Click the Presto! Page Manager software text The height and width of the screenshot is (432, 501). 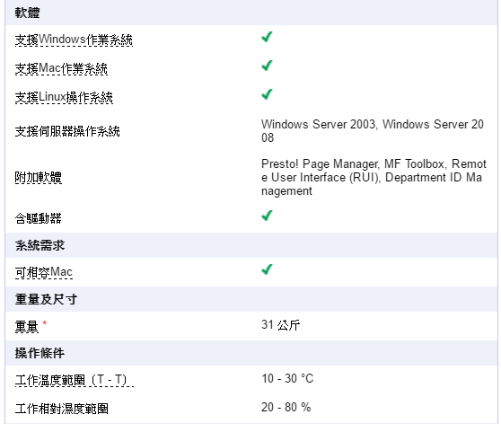coord(320,164)
